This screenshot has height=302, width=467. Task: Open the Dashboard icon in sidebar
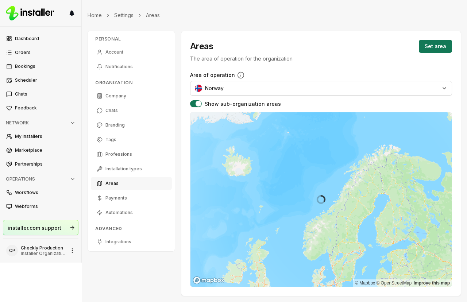pyautogui.click(x=9, y=39)
